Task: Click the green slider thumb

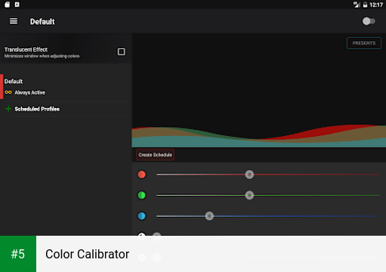Action: click(x=249, y=195)
